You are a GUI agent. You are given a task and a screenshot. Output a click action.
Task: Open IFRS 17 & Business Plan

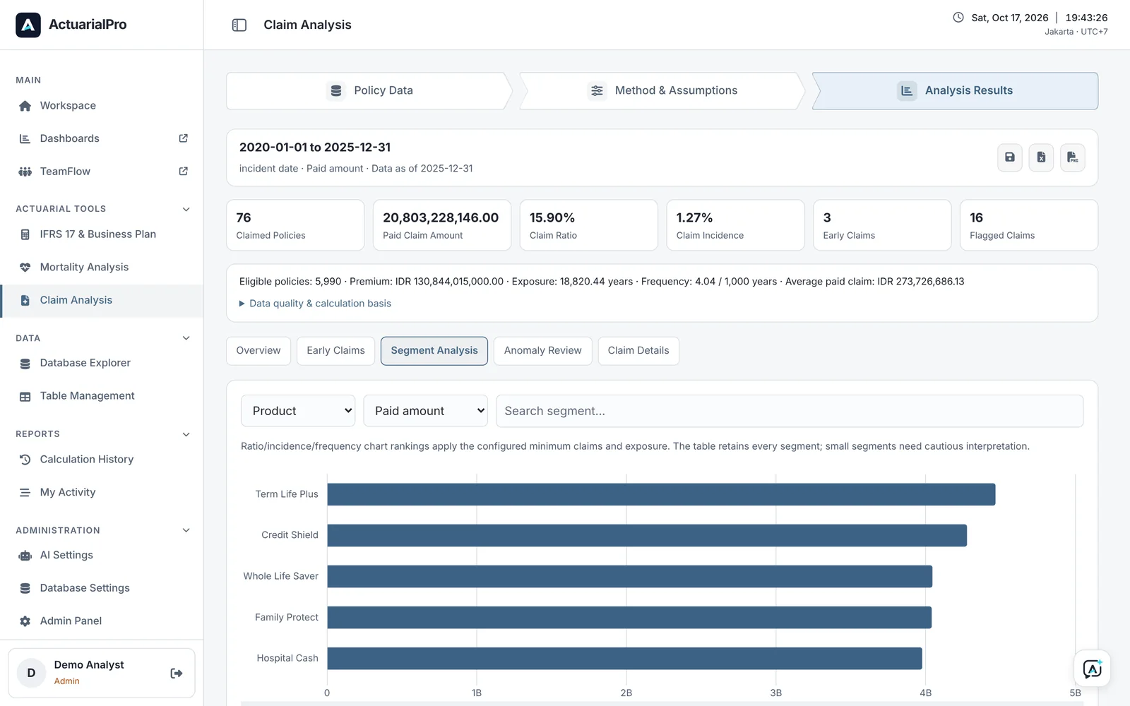pos(102,234)
